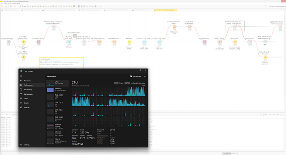Image resolution: width=286 pixels, height=155 pixels.
Task: Collapse Task Manager navigation with hamburger icon
Action: pos(21,76)
